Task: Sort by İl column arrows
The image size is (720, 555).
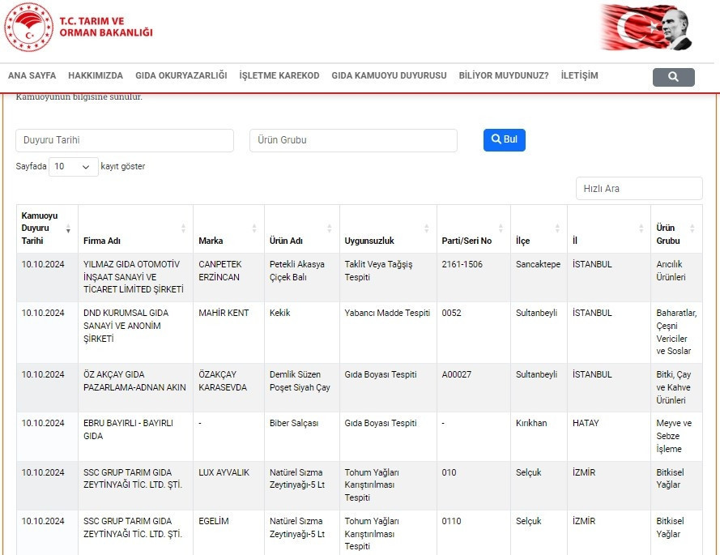Action: click(x=641, y=228)
